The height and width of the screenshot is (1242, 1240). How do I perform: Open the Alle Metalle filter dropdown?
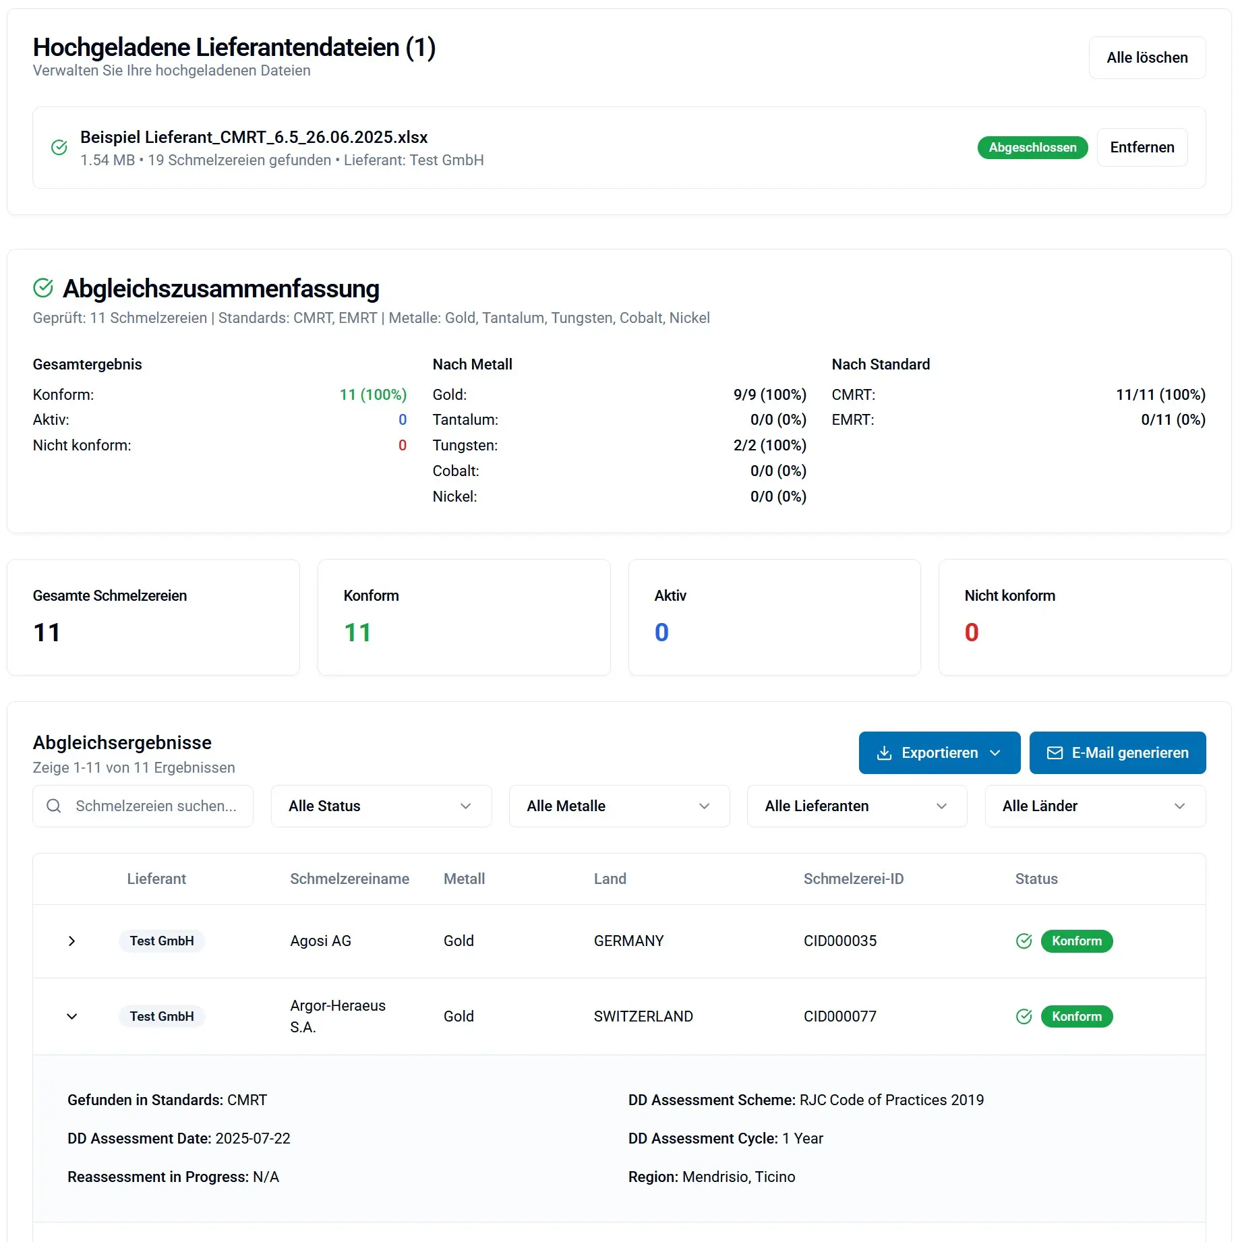(618, 806)
